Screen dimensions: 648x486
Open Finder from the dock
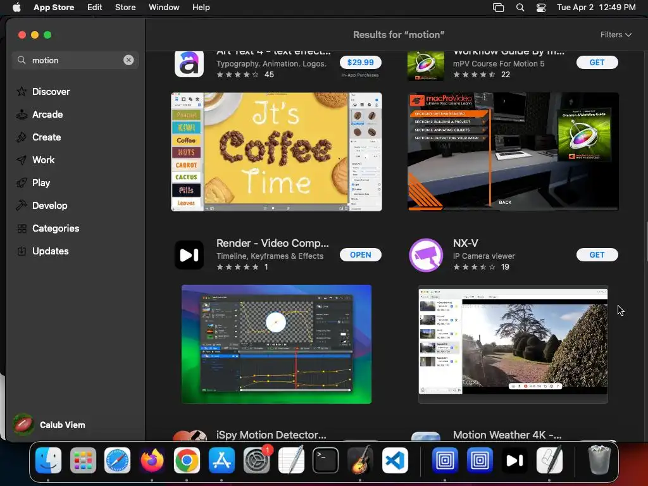pyautogui.click(x=48, y=460)
